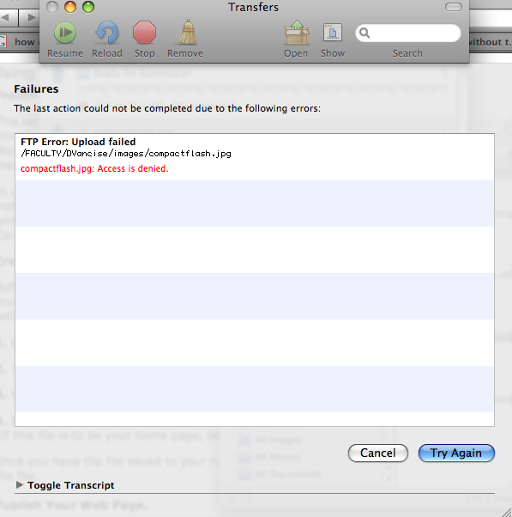Click the Cancel button
This screenshot has width=512, height=517.
(378, 453)
